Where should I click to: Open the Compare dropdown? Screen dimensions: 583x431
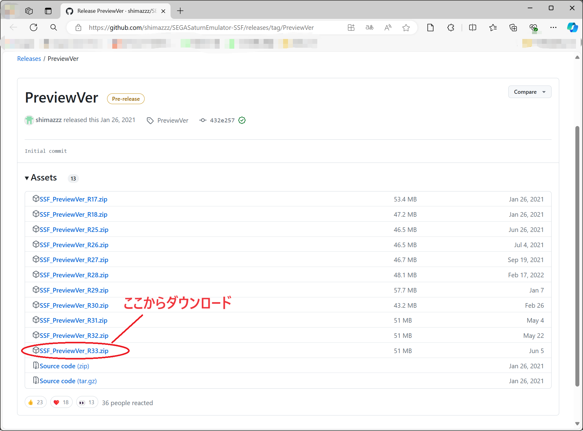point(530,92)
